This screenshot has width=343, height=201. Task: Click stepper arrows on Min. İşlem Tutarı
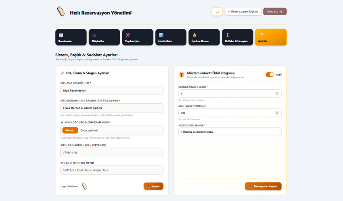pos(277,113)
